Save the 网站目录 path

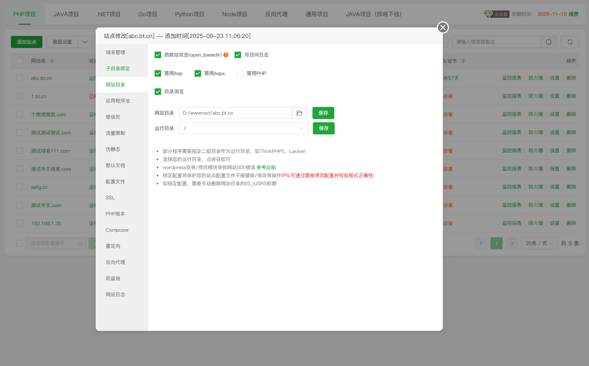323,113
